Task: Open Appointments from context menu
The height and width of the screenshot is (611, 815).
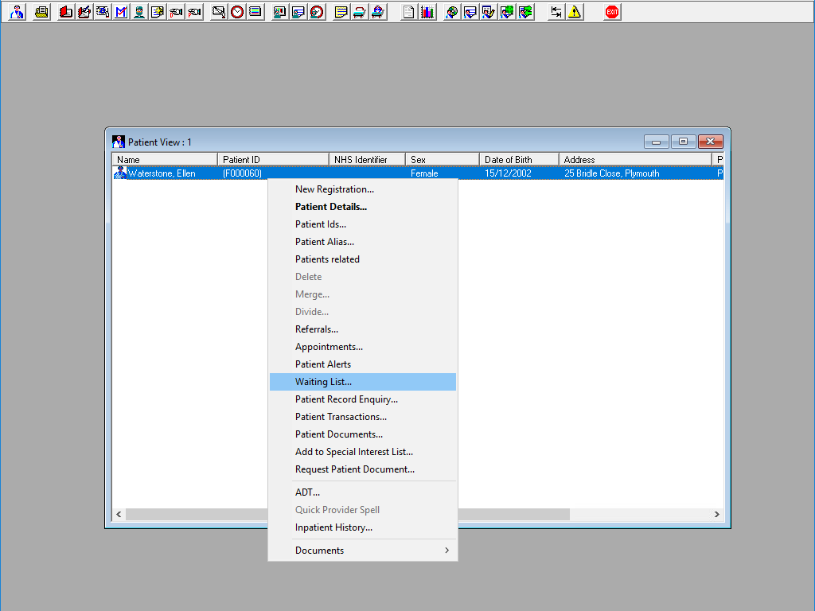Action: 363,347
